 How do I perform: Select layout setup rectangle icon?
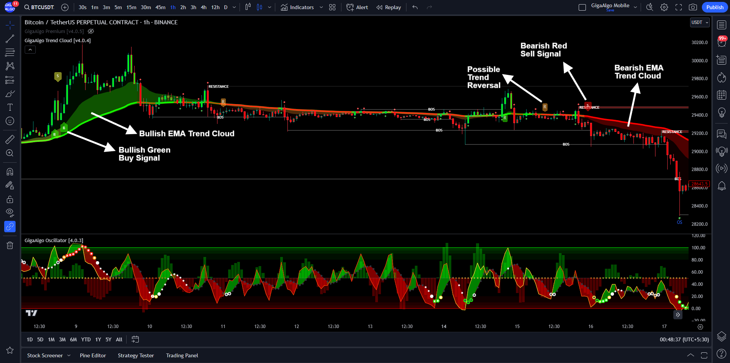[x=582, y=7]
